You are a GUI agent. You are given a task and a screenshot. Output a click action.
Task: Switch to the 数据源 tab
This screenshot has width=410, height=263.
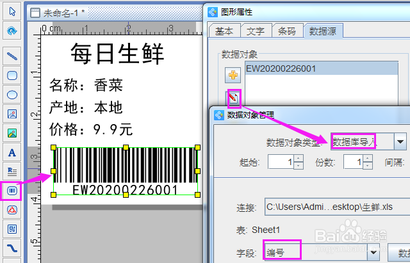coord(323,31)
